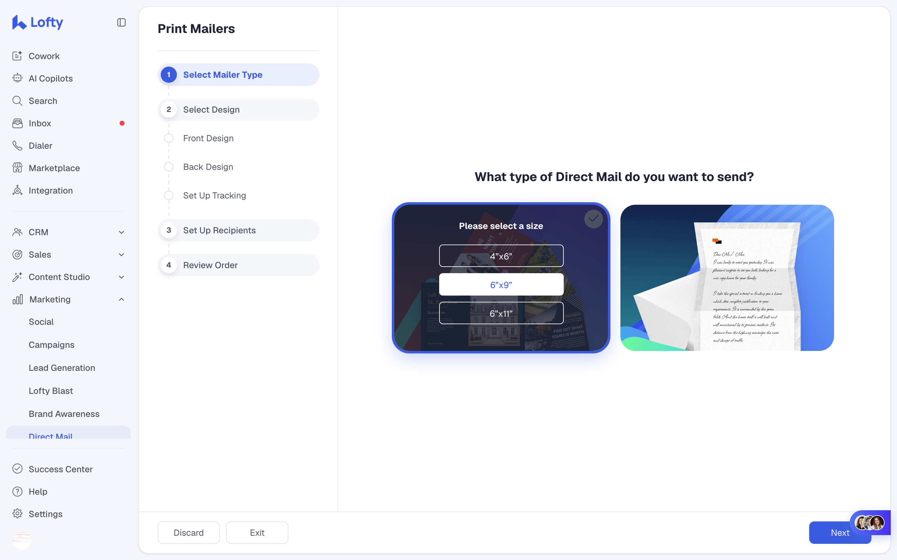Go to step 2 Select Design

pyautogui.click(x=238, y=110)
